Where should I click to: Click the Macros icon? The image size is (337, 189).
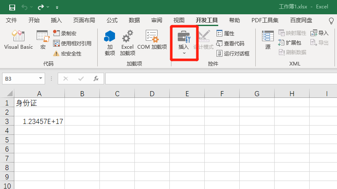pos(43,40)
